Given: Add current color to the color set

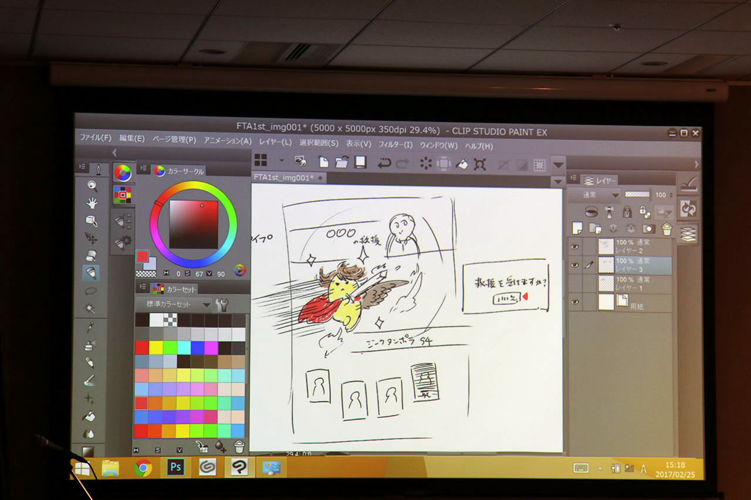Looking at the screenshot, I should pos(221,447).
